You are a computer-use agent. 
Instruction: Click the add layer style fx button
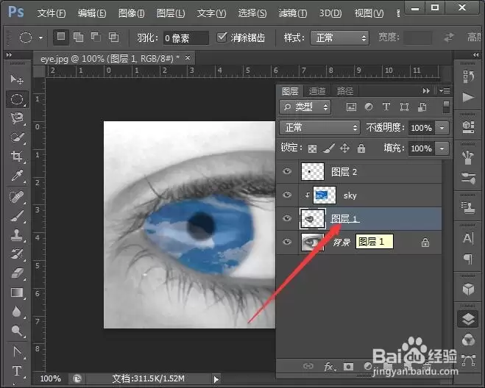[330, 367]
